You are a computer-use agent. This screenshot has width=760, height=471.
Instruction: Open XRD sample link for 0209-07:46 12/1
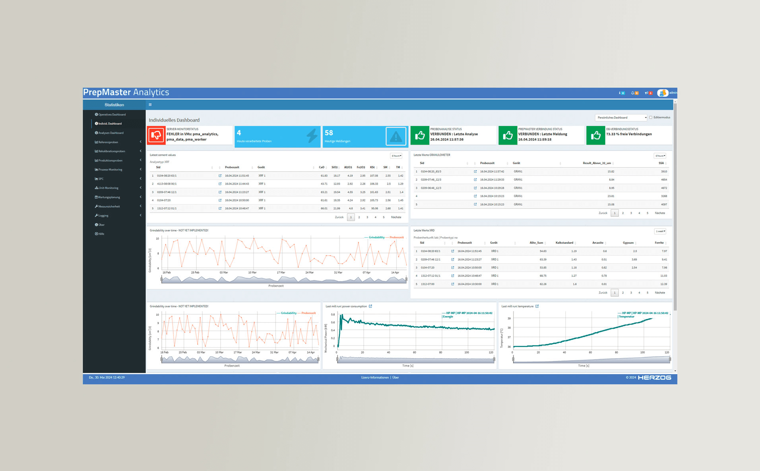point(452,260)
